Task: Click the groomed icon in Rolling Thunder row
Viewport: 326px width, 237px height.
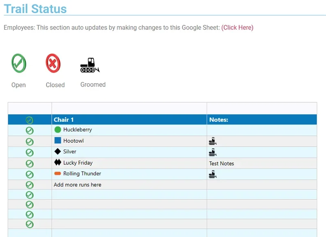Action: [212, 174]
